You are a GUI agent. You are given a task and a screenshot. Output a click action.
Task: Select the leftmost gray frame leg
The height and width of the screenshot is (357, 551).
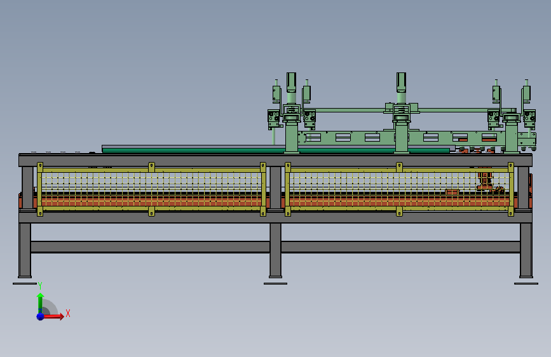click(x=25, y=250)
